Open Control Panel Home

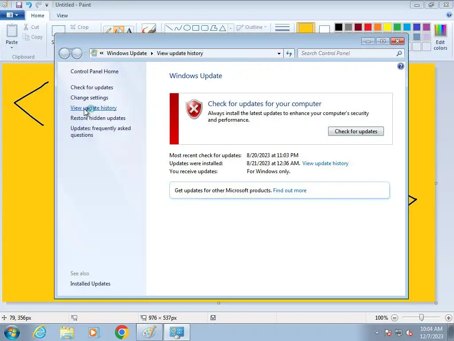94,71
